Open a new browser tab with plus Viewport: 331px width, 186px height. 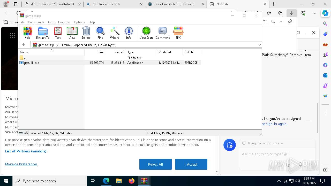point(274,4)
